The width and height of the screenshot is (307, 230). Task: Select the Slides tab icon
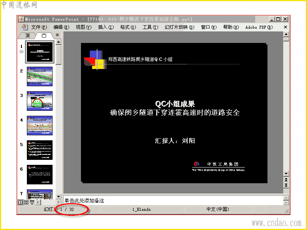44,36
